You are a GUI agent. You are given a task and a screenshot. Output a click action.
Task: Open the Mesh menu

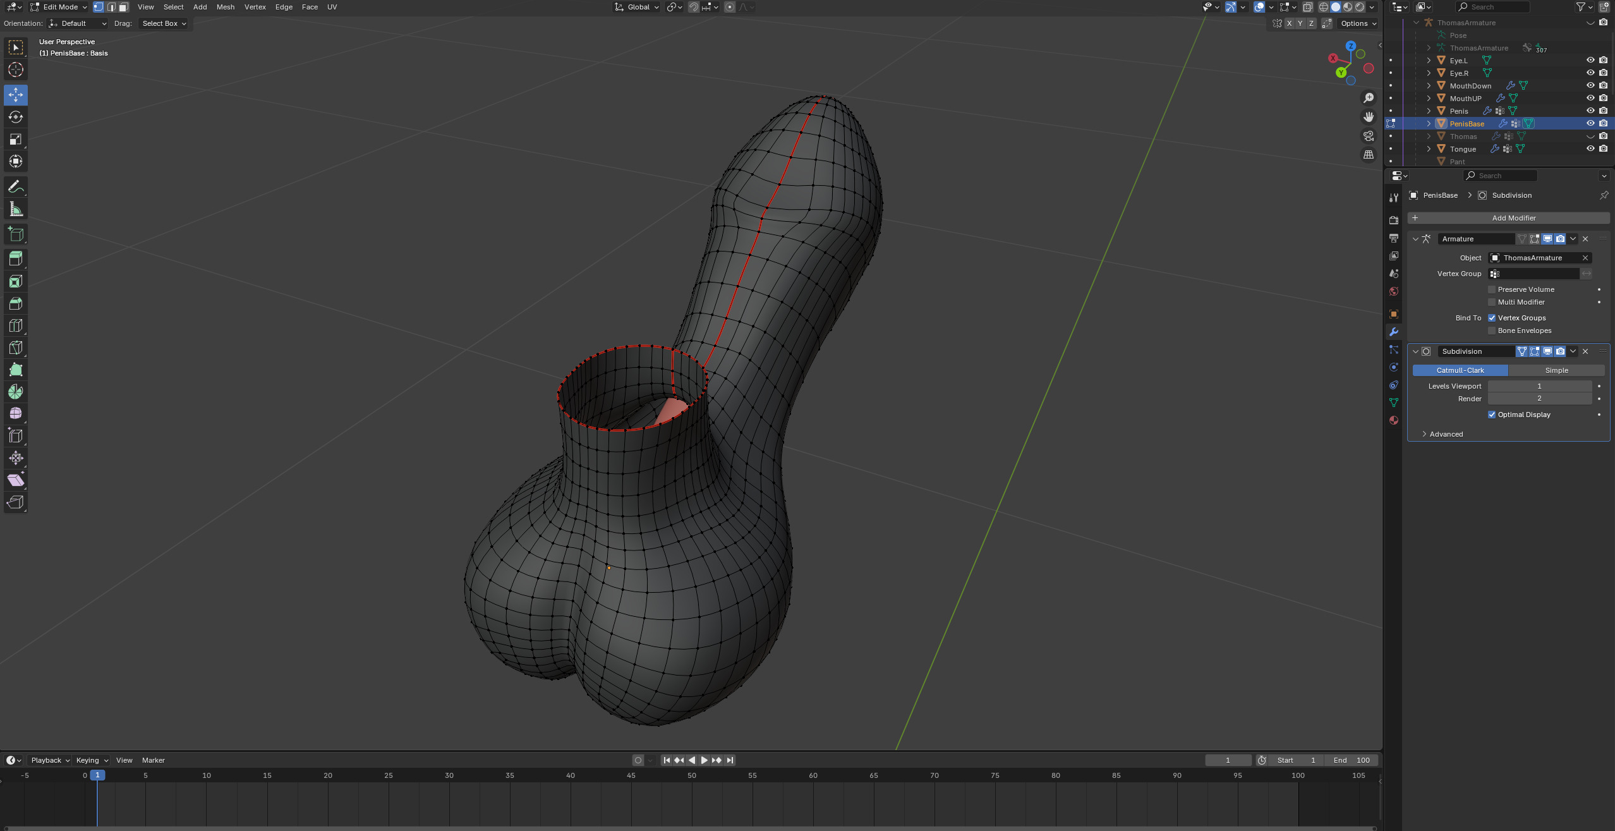click(x=225, y=7)
